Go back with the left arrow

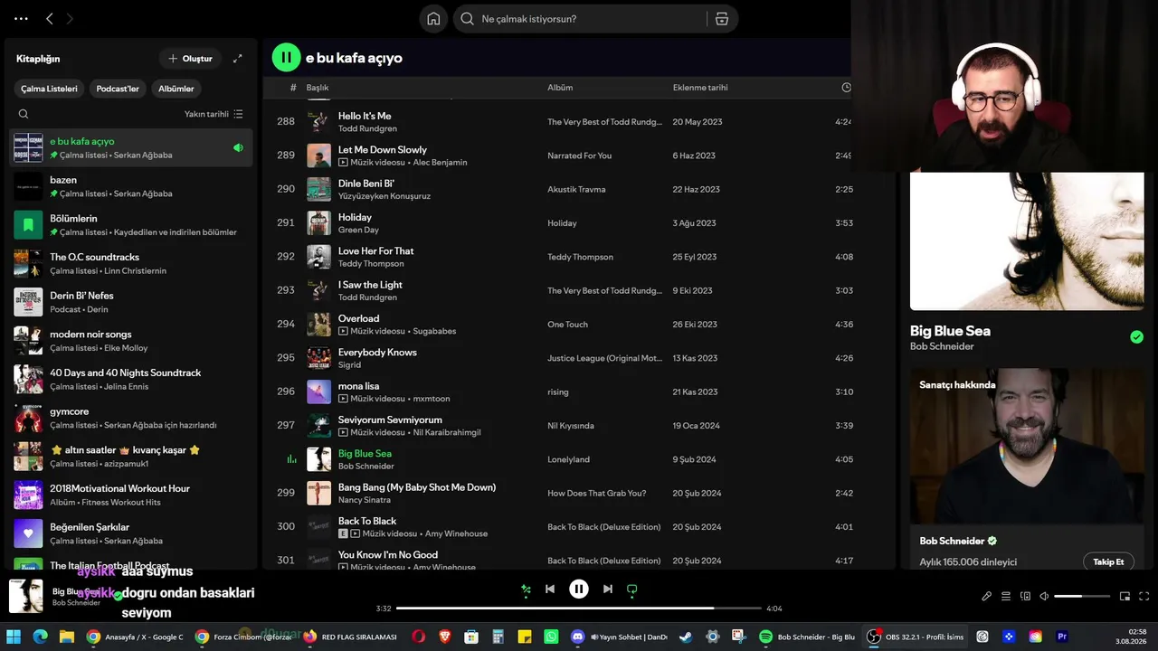click(50, 18)
